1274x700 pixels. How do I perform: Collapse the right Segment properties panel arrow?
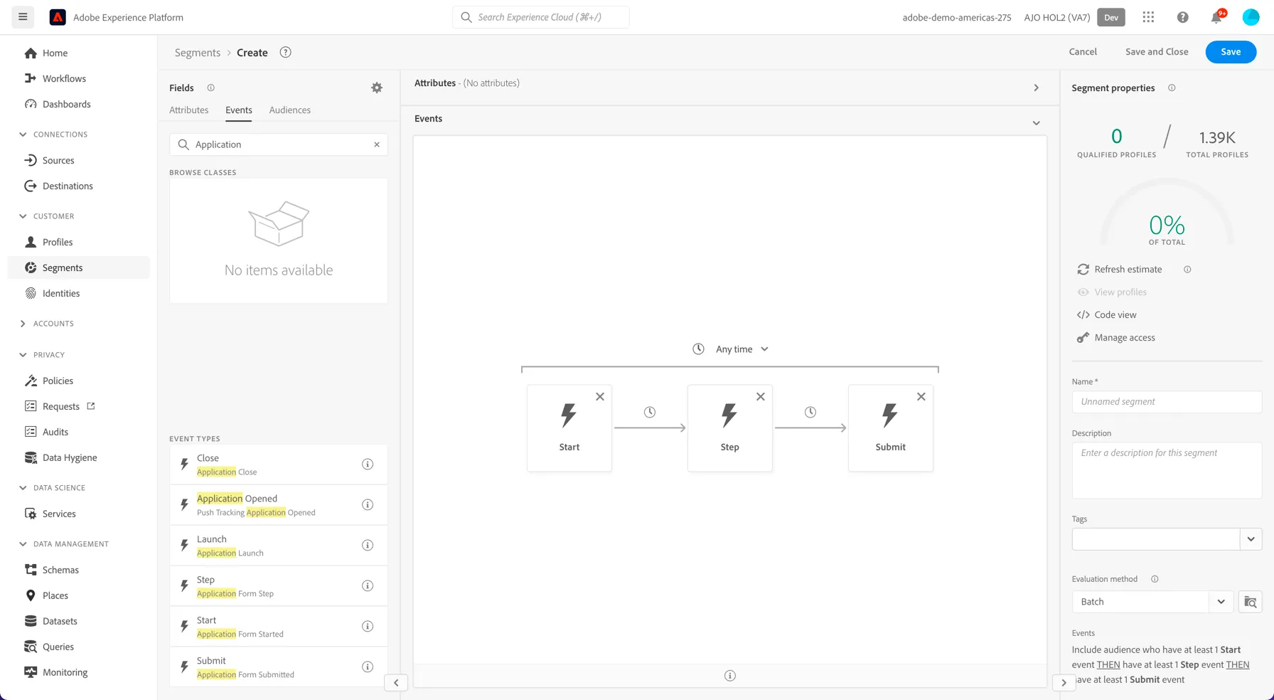1064,682
